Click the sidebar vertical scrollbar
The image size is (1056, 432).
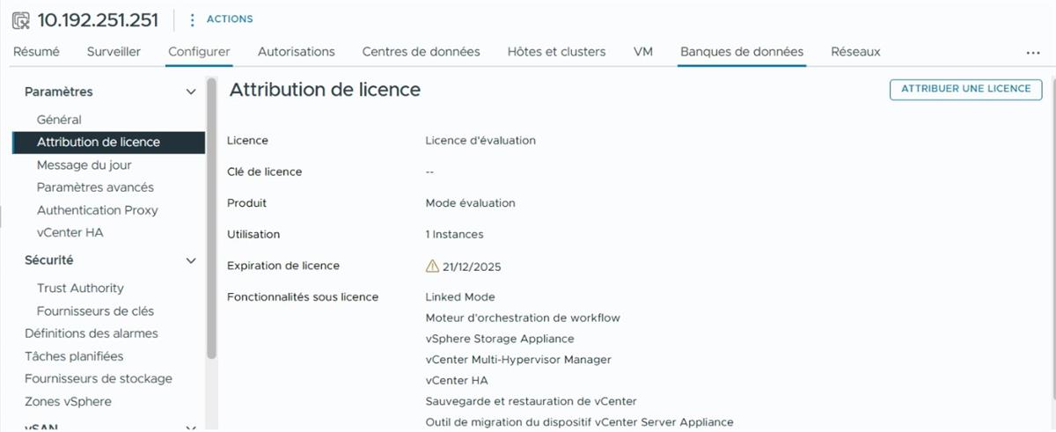[x=211, y=220]
